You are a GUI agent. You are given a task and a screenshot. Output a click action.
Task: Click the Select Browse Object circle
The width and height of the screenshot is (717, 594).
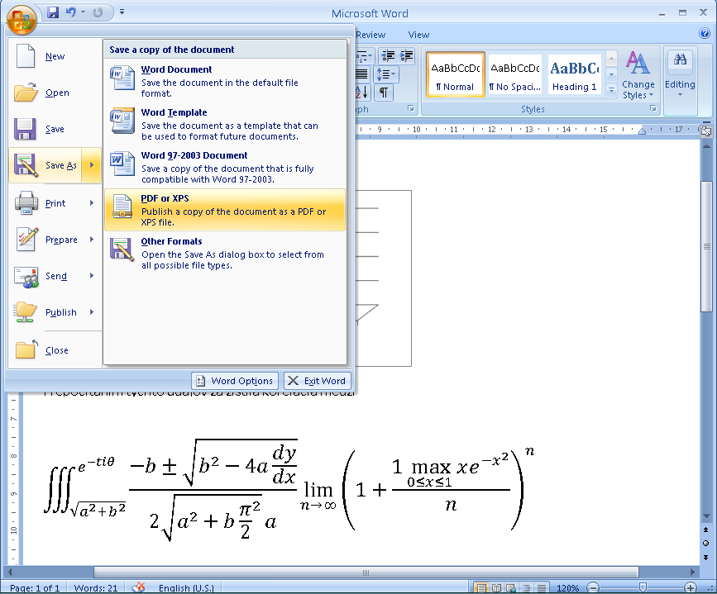point(706,544)
